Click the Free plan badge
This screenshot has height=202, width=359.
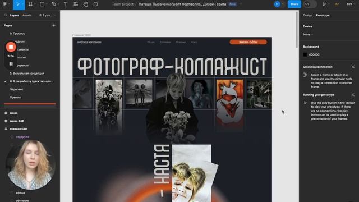233,4
